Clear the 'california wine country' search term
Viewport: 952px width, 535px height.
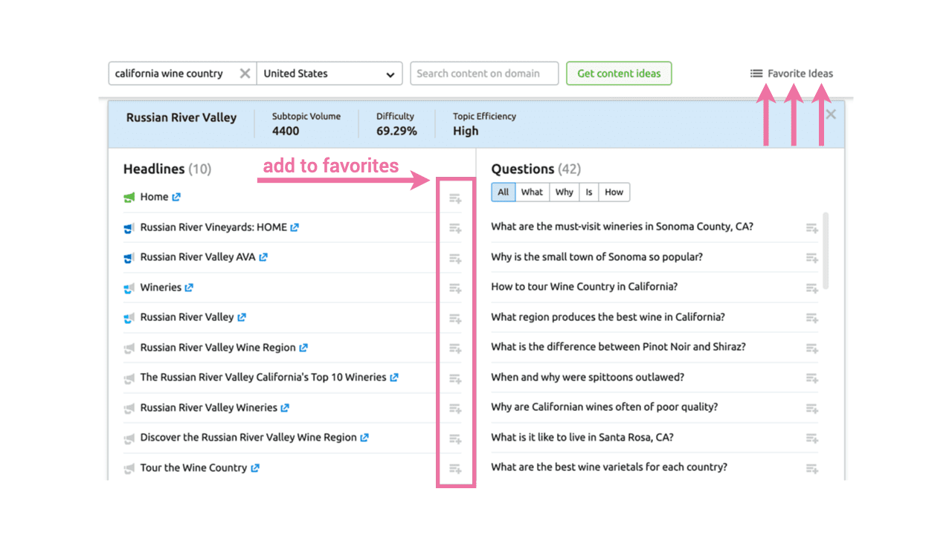pyautogui.click(x=245, y=73)
